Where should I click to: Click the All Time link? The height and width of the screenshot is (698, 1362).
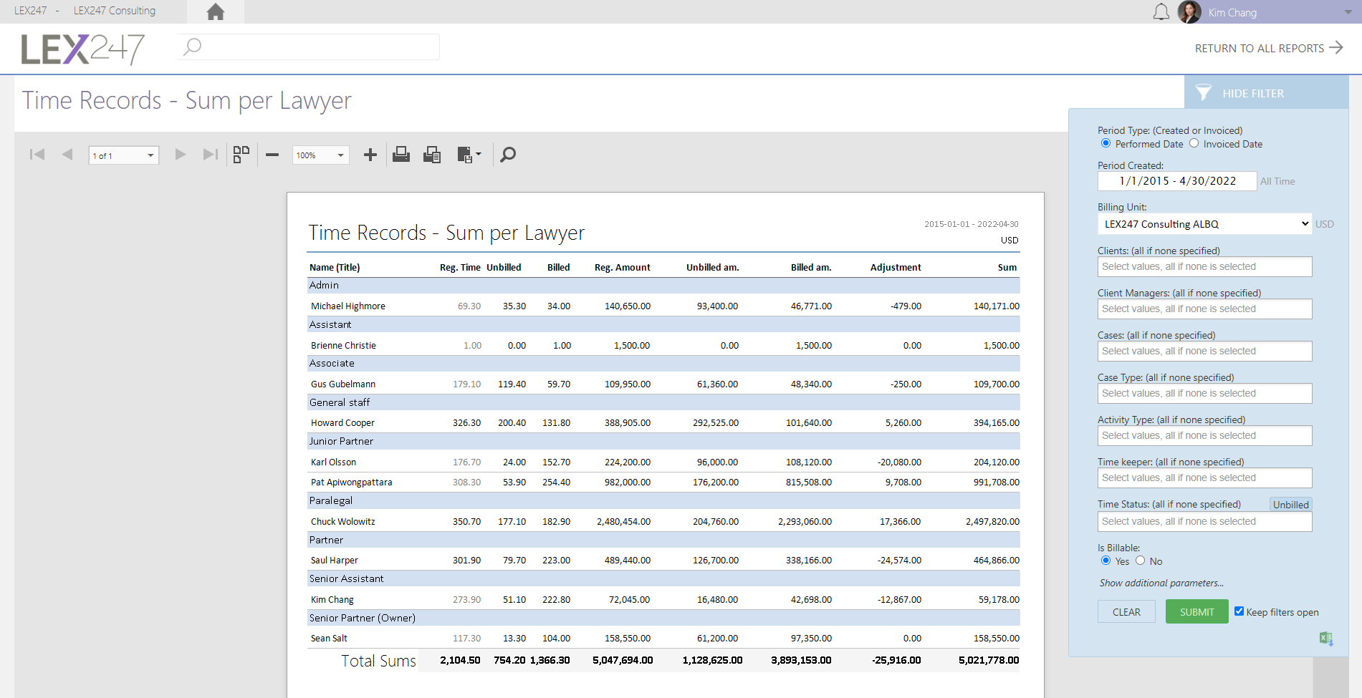pyautogui.click(x=1277, y=181)
